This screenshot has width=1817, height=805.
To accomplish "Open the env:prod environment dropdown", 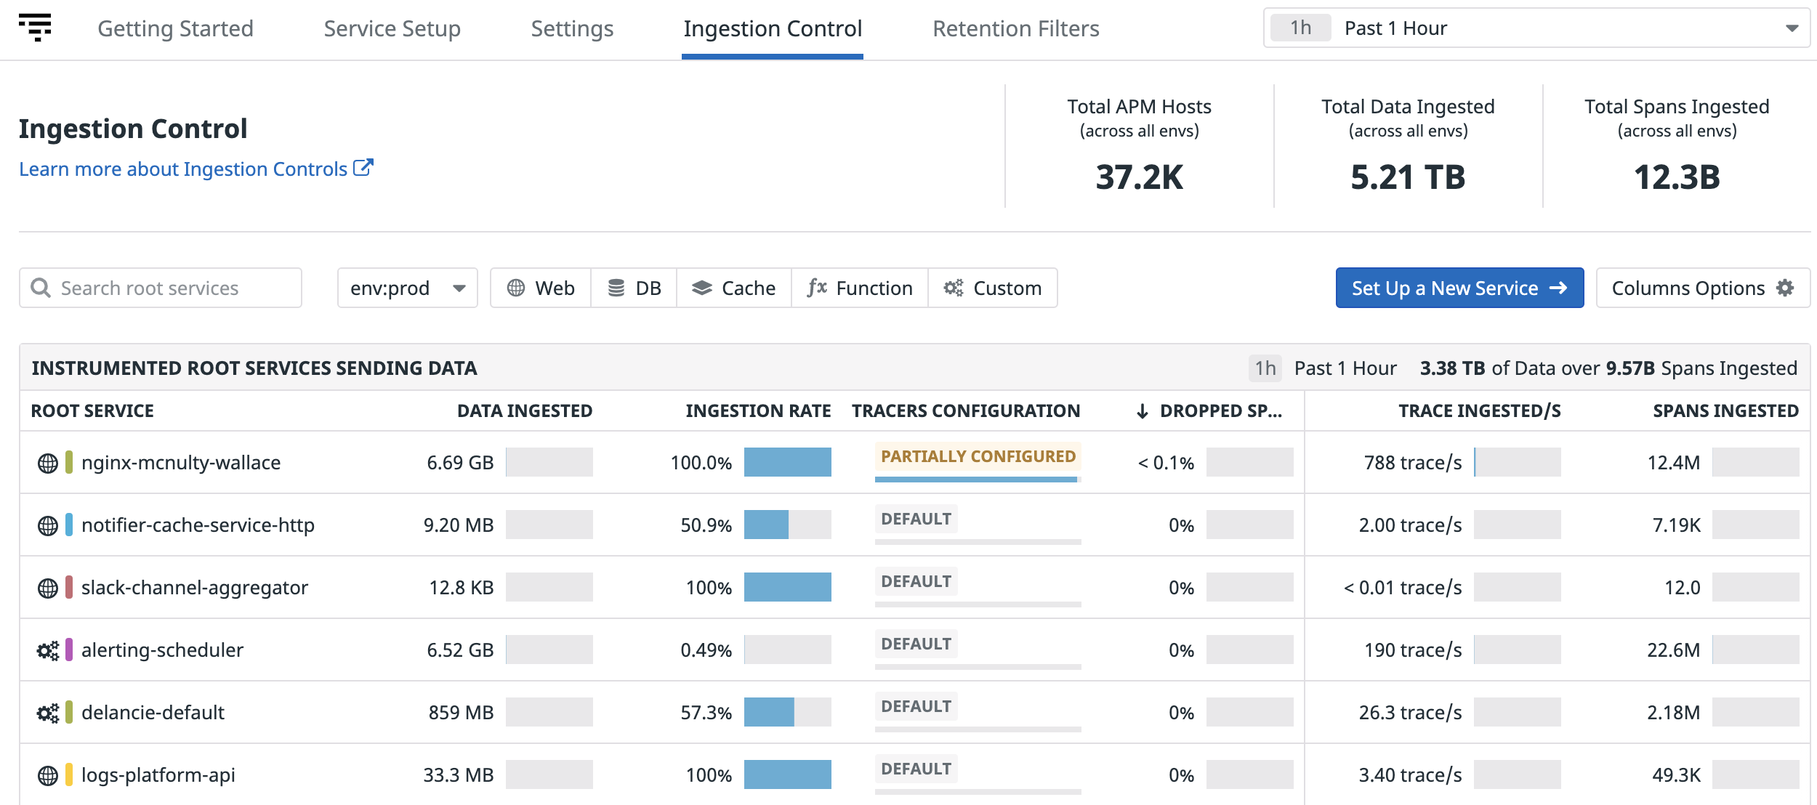I will (407, 288).
